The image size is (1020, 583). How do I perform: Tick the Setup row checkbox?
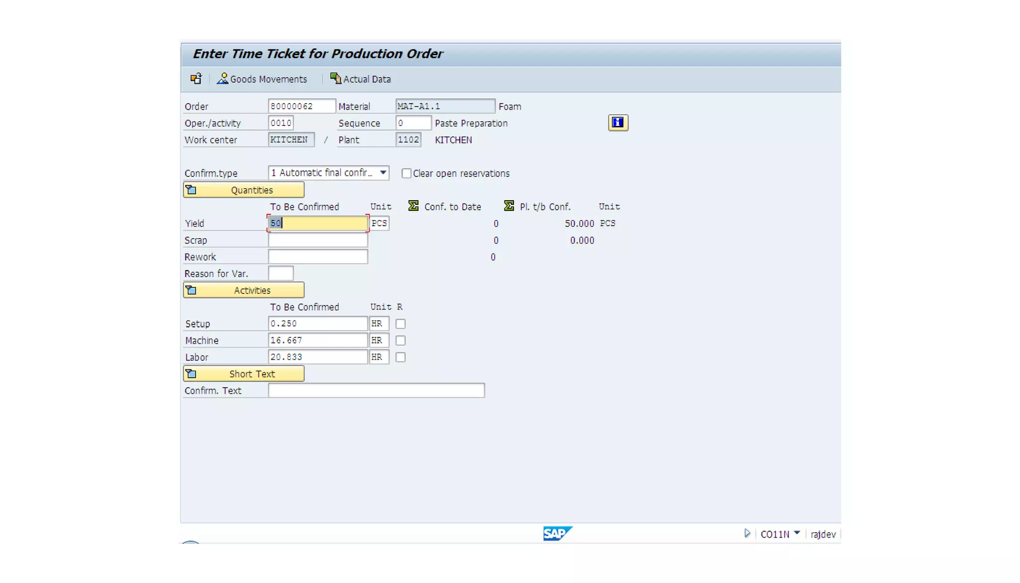pyautogui.click(x=400, y=324)
